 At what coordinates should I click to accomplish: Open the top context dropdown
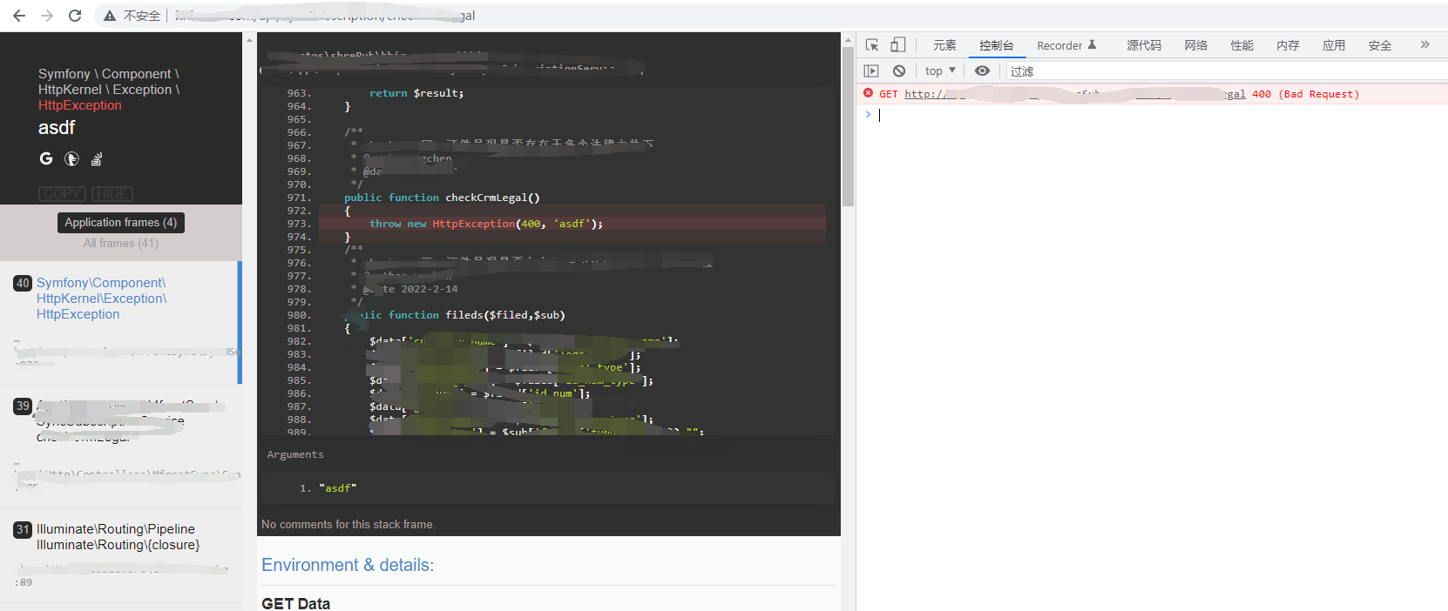point(940,70)
